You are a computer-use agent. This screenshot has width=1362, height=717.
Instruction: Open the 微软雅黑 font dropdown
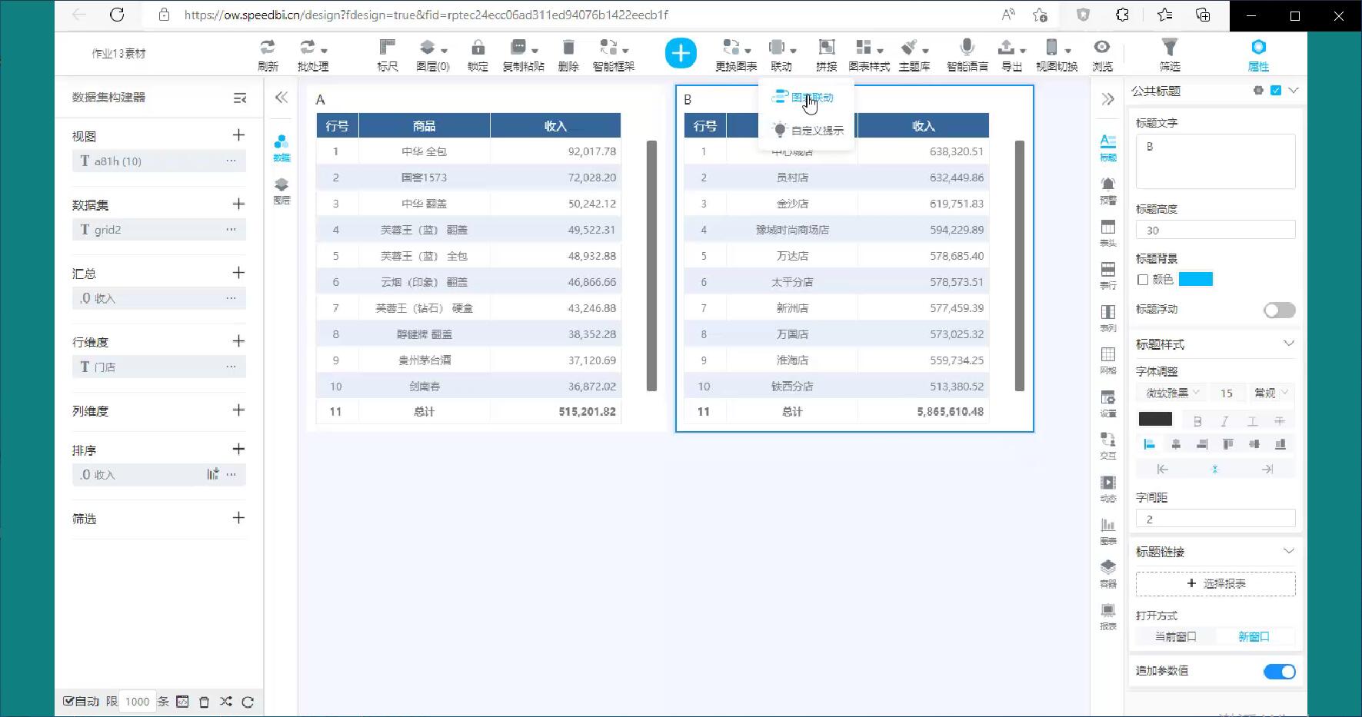1172,393
